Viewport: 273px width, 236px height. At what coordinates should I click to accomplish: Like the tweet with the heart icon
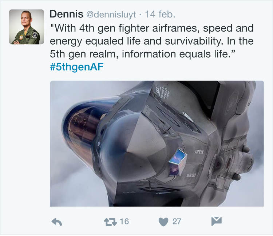coord(165,221)
